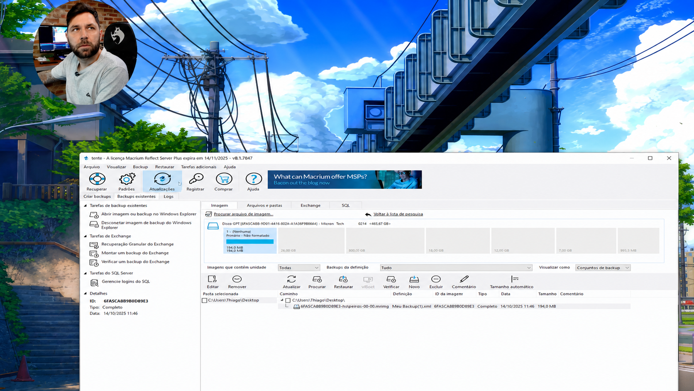The height and width of the screenshot is (391, 694).
Task: Open the Backups da definição dropdown
Action: [456, 268]
